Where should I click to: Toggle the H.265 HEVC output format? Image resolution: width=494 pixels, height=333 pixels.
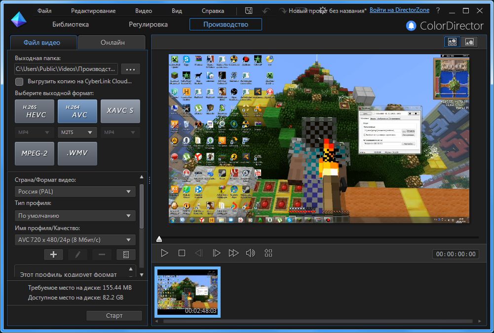(34, 111)
